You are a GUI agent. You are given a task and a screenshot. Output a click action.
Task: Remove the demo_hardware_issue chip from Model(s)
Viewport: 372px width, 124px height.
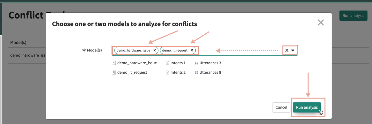click(155, 51)
